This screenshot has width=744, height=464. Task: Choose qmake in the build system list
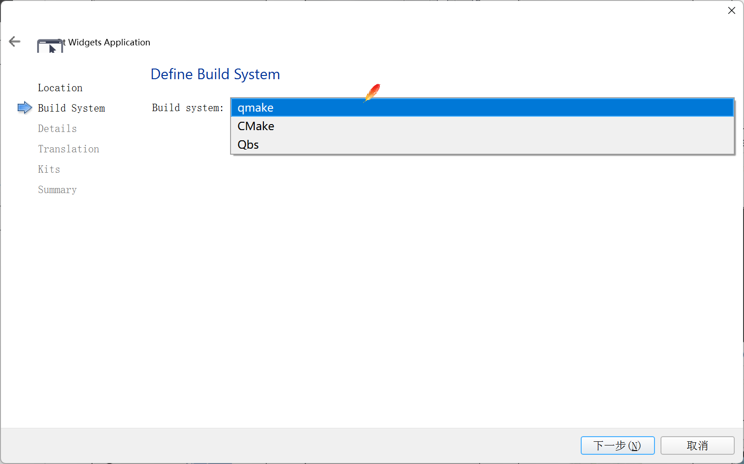pyautogui.click(x=482, y=107)
